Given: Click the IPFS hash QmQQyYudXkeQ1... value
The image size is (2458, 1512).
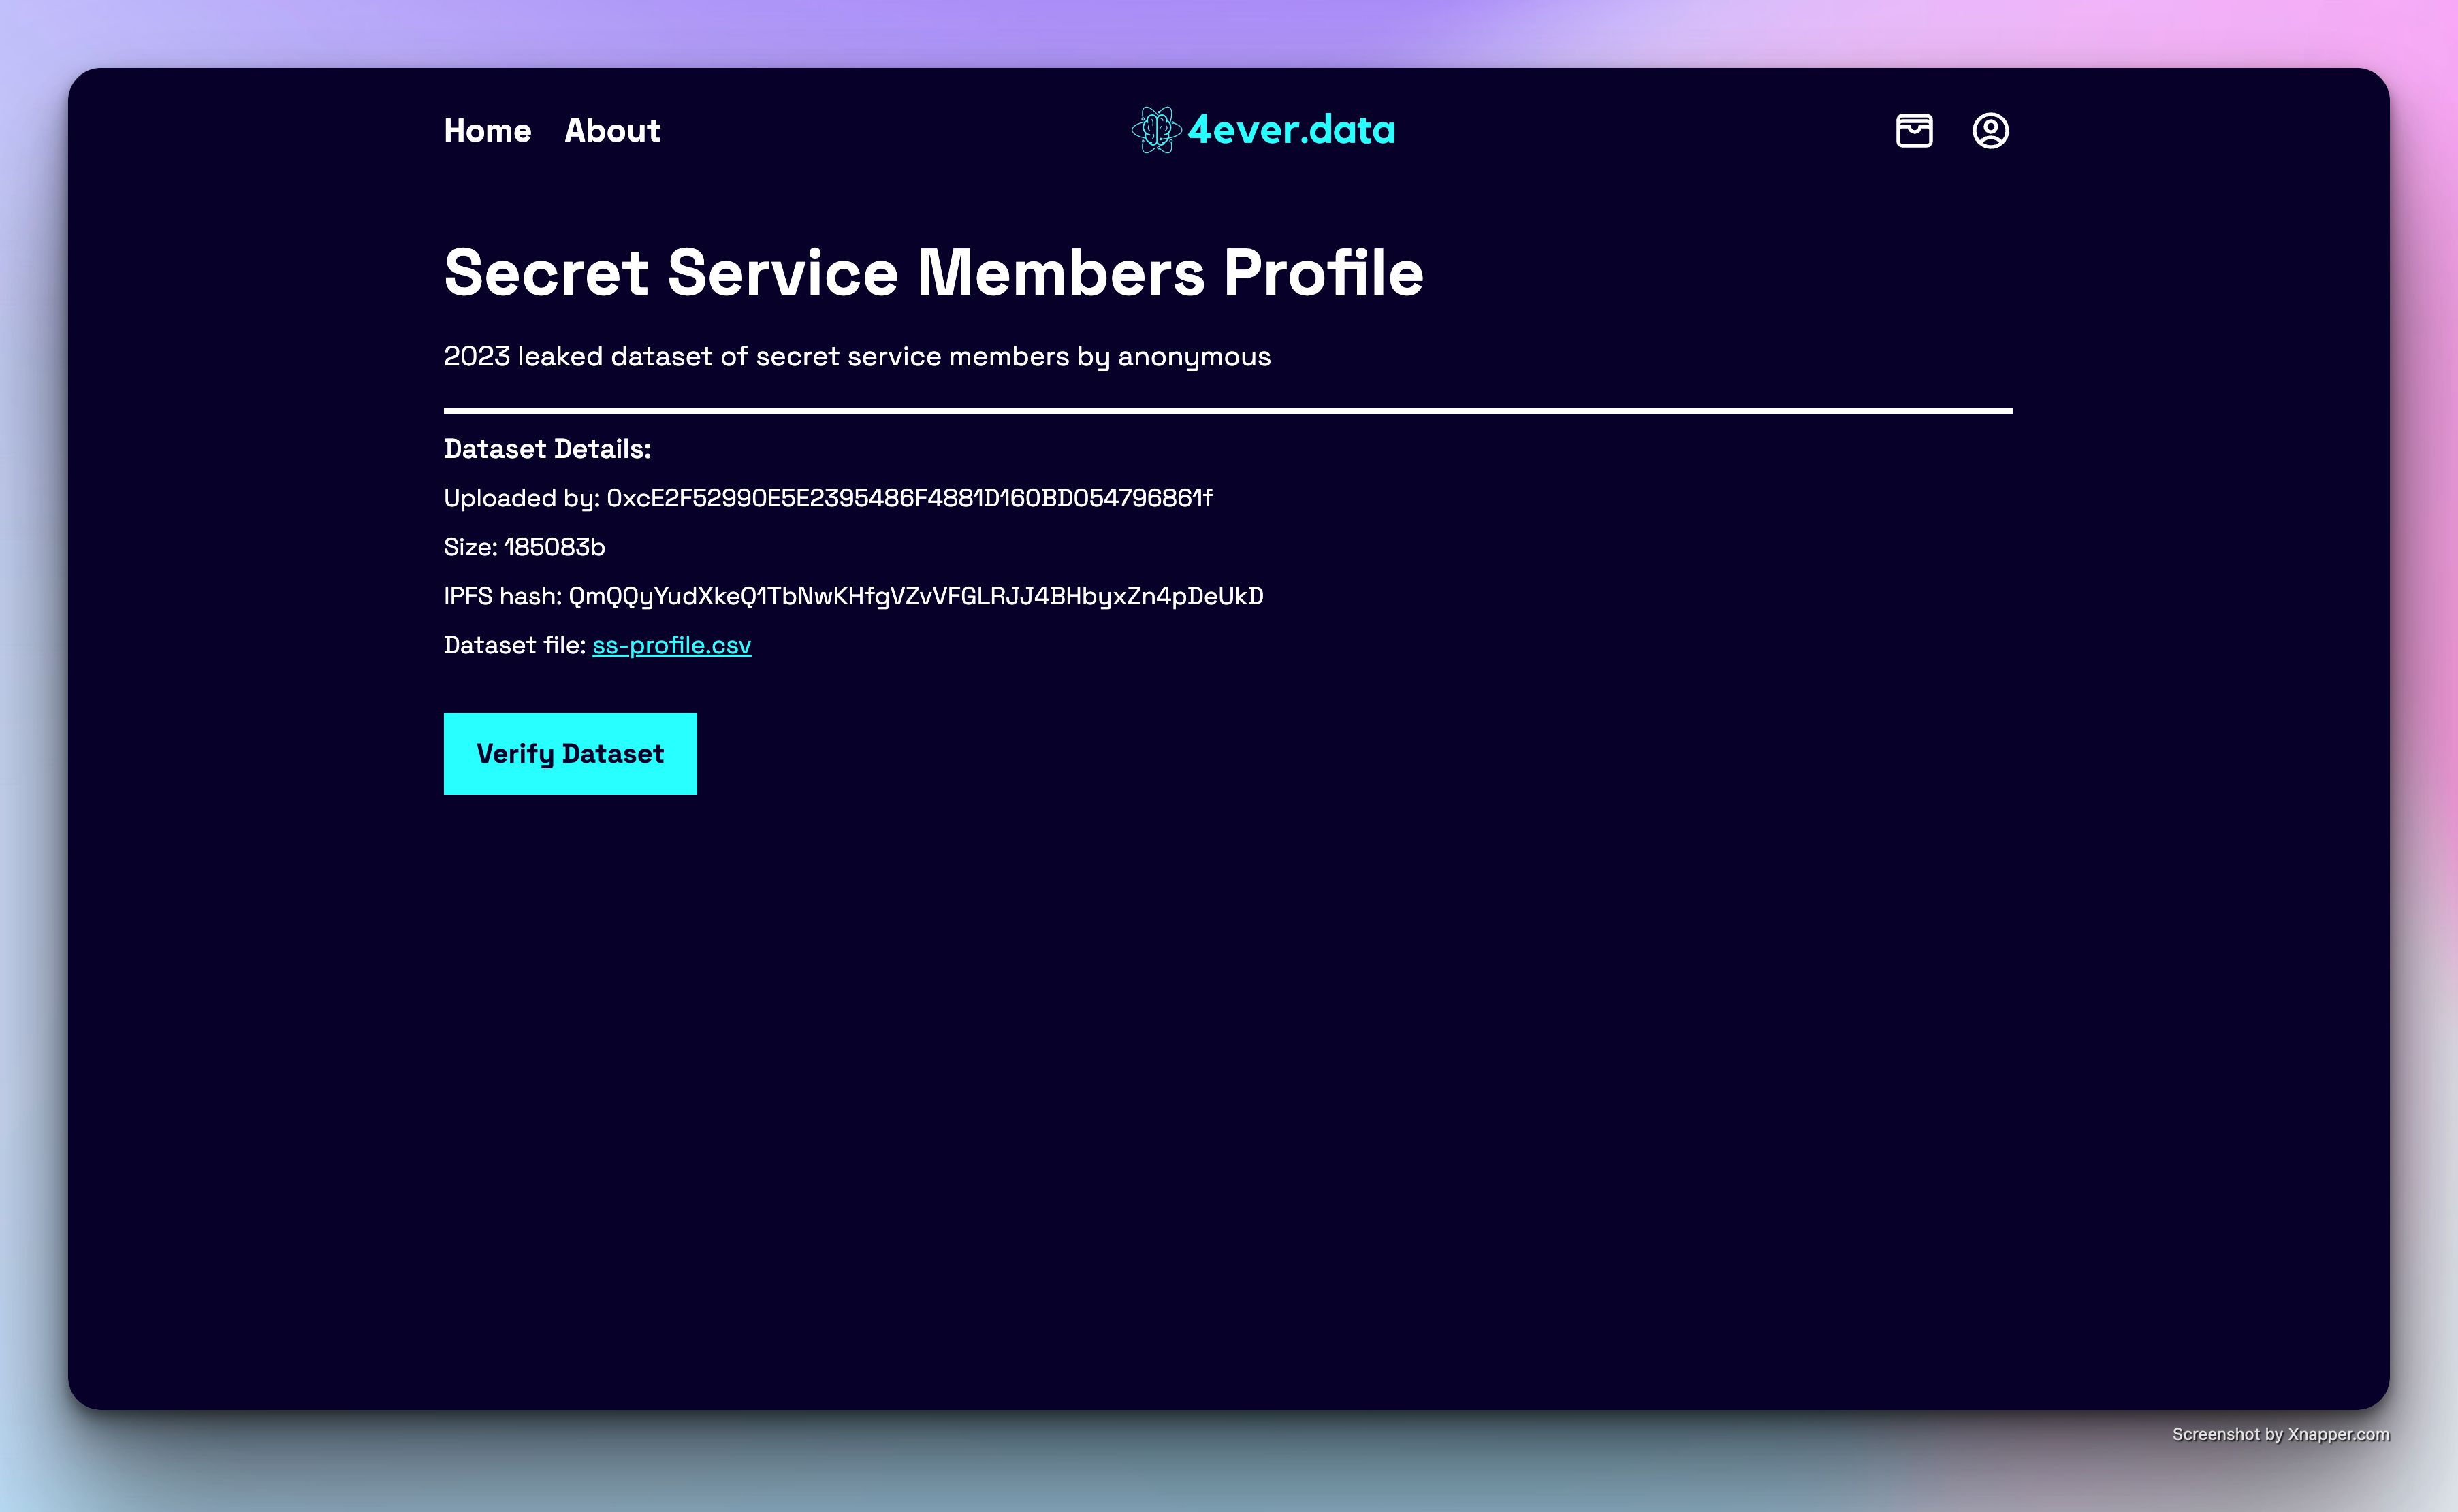Looking at the screenshot, I should pos(915,597).
